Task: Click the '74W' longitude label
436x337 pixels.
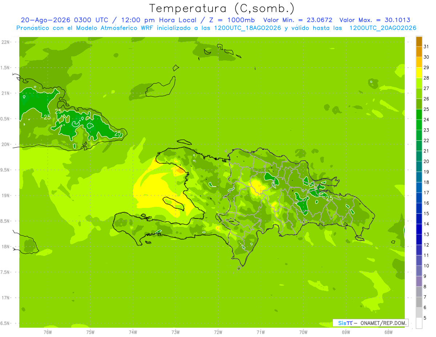Action: 133,332
